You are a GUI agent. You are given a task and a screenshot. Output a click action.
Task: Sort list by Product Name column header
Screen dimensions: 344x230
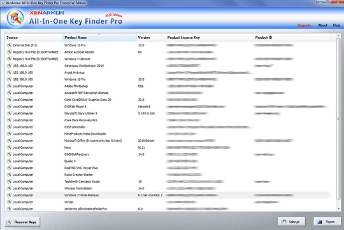[100, 37]
